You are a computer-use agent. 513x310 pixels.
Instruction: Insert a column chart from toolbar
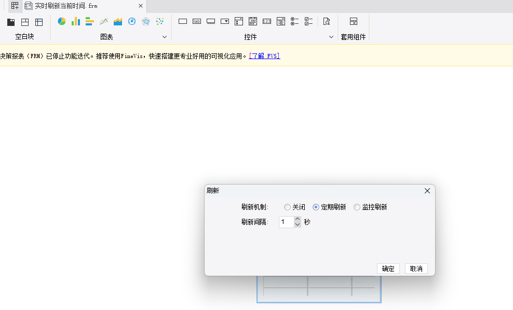pyautogui.click(x=76, y=21)
